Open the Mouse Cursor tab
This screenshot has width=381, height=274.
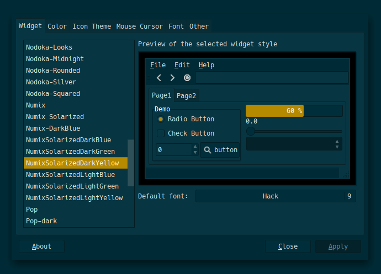point(139,26)
